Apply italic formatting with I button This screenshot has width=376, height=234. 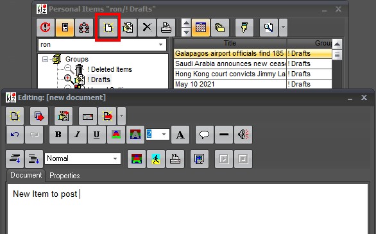78,135
